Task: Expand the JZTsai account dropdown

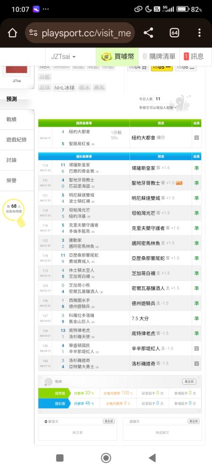Action: click(63, 57)
